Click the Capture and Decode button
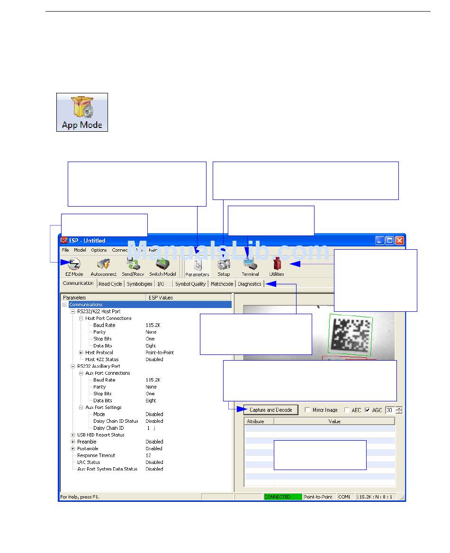 tap(270, 410)
